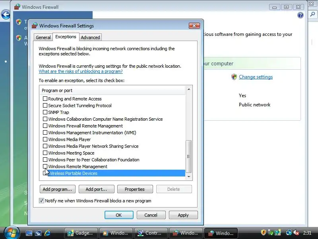
Task: Check Windows Media Player Network Sharing Service
Action: pos(45,146)
